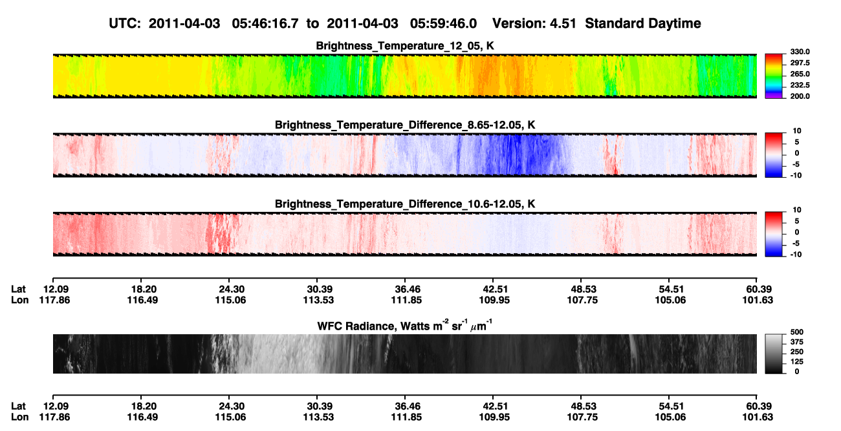Viewport: 841px width, 431px height.
Task: Click the 'Version: 4.51' header text
Action: click(x=534, y=24)
